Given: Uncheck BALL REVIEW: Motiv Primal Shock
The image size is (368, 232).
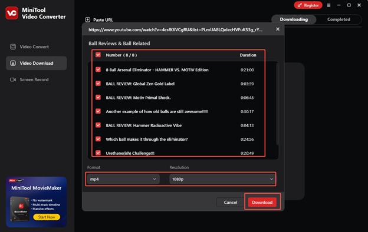Looking at the screenshot, I should [98, 97].
